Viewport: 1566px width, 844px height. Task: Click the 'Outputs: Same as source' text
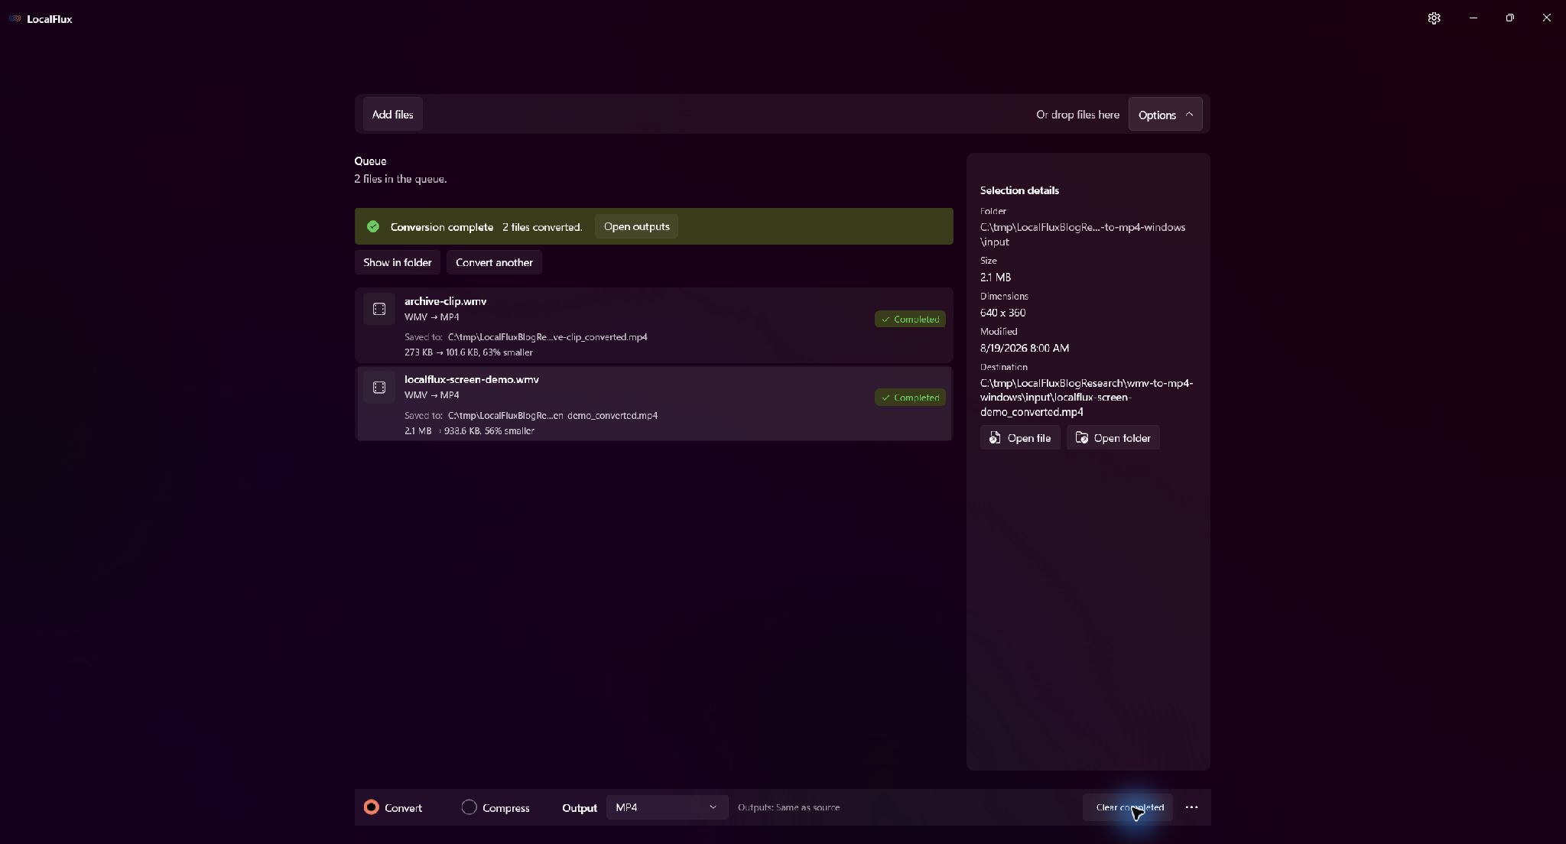click(x=788, y=807)
